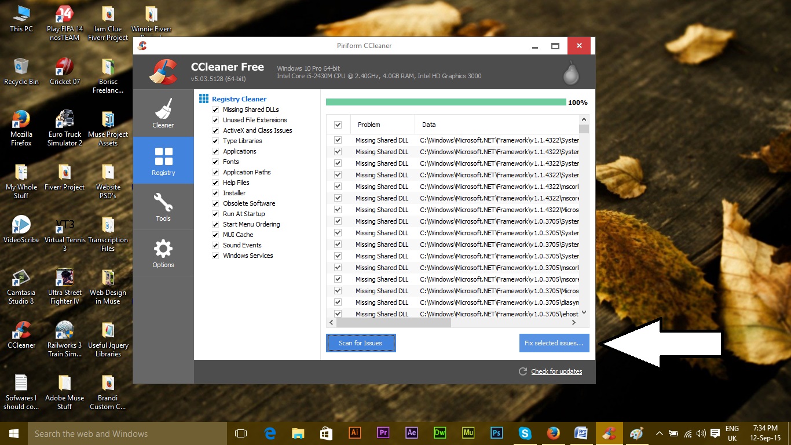
Task: Open the Mozilla Firefox desktop shortcut
Action: coord(21,129)
